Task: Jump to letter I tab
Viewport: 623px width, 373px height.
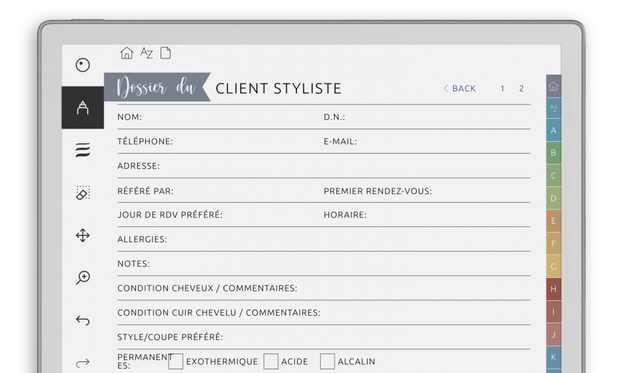Action: point(553,311)
